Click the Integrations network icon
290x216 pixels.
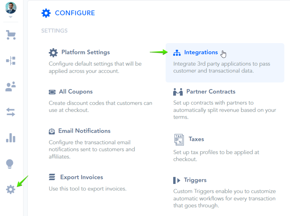(177, 53)
